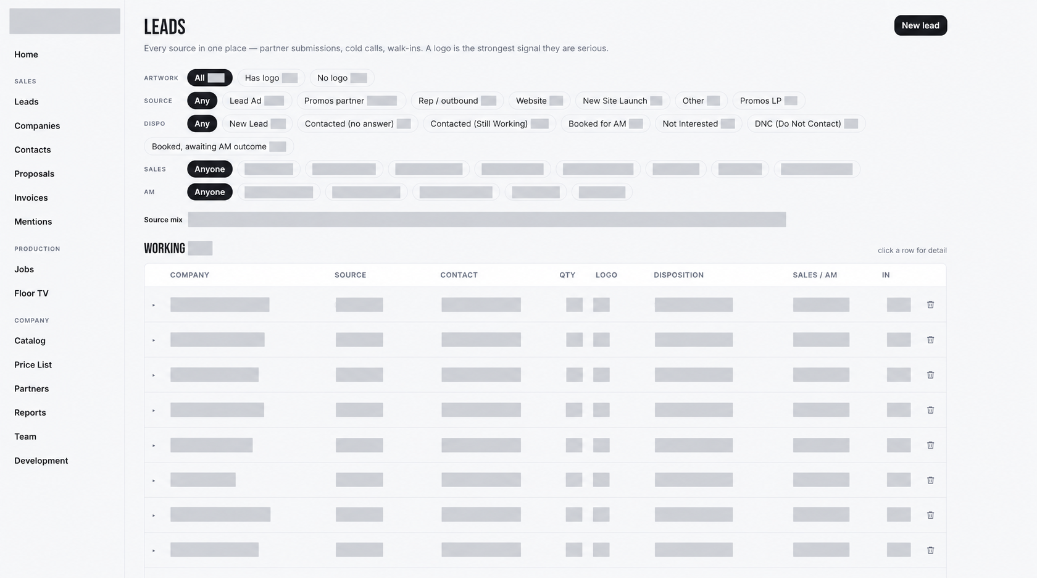The height and width of the screenshot is (578, 1037).
Task: Open Proposals page
Action: [35, 174]
